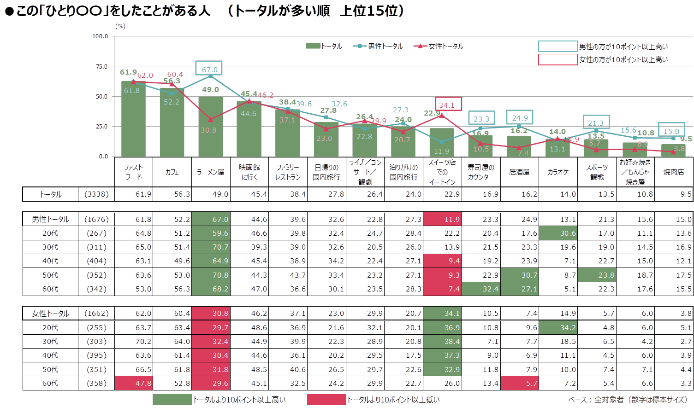Click the teal outlined box beside 男性の方が10ポイント以上高い
The image size is (694, 419).
pyautogui.click(x=558, y=46)
